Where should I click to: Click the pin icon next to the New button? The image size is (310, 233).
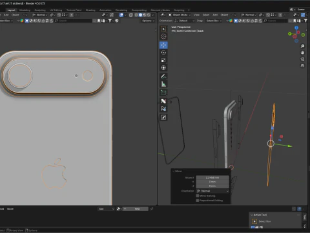tap(152, 209)
